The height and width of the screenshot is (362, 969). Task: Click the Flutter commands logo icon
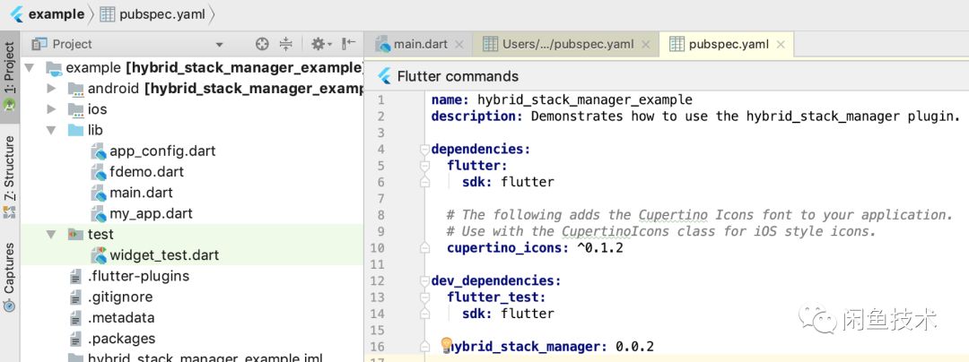coord(384,76)
